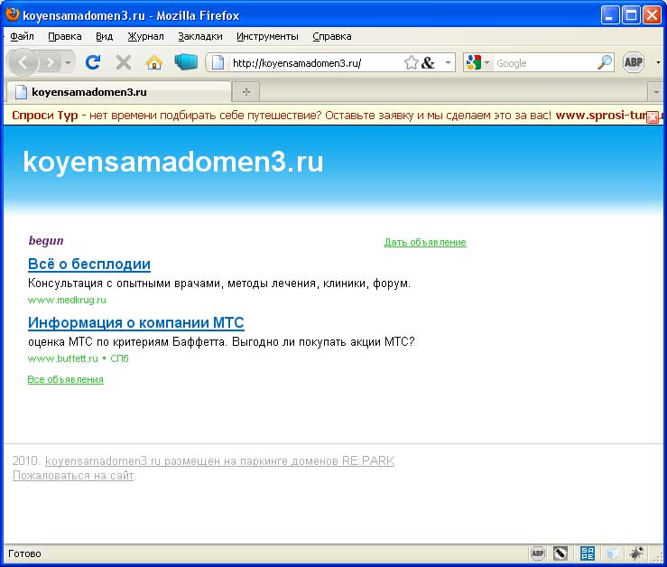The height and width of the screenshot is (567, 667).
Task: Close the Sprosi Tur ad banner
Action: (x=653, y=117)
